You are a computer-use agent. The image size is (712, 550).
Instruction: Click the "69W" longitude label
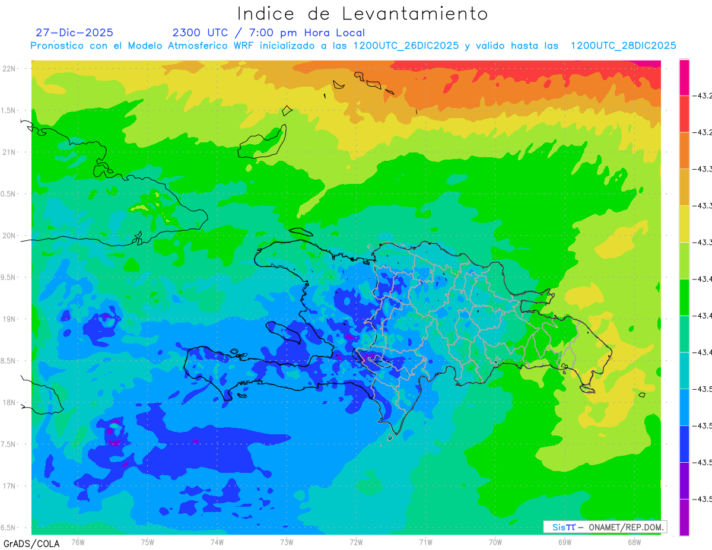pyautogui.click(x=565, y=542)
